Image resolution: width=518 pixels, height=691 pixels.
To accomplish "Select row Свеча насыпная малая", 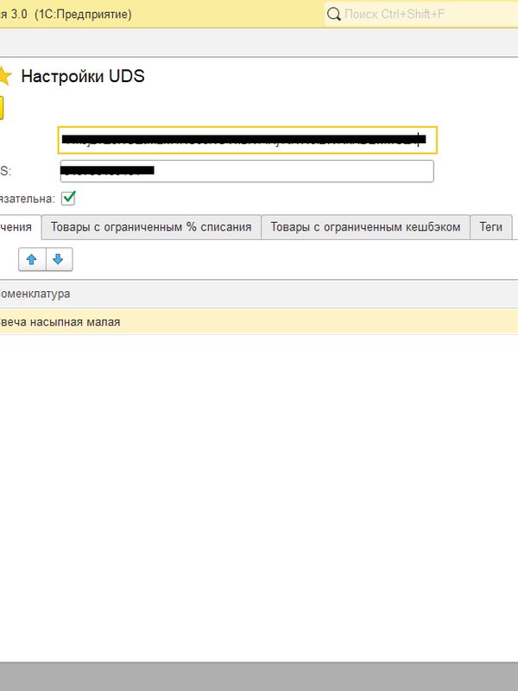I will tap(259, 322).
